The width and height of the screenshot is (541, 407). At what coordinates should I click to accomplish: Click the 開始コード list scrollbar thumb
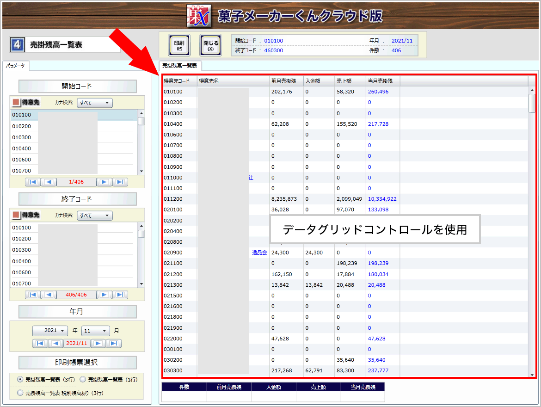tap(141, 121)
